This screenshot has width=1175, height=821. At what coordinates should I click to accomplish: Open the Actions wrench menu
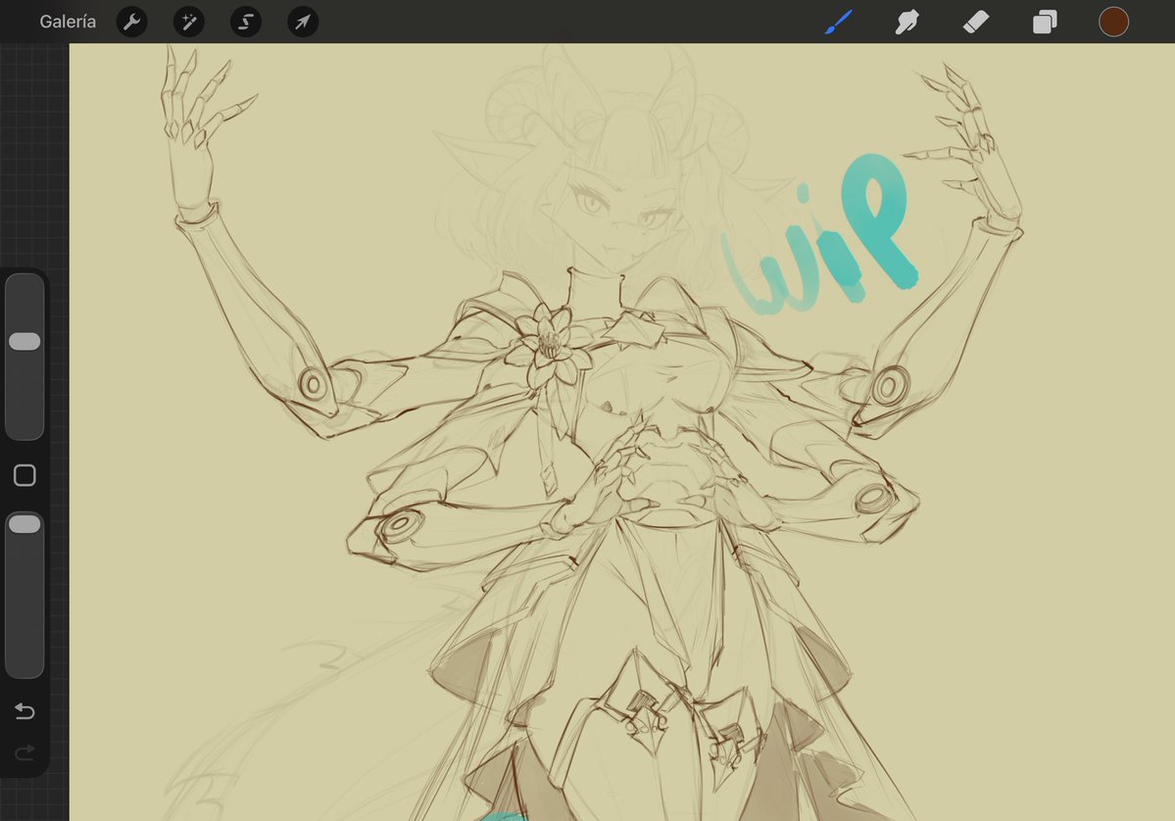point(132,22)
